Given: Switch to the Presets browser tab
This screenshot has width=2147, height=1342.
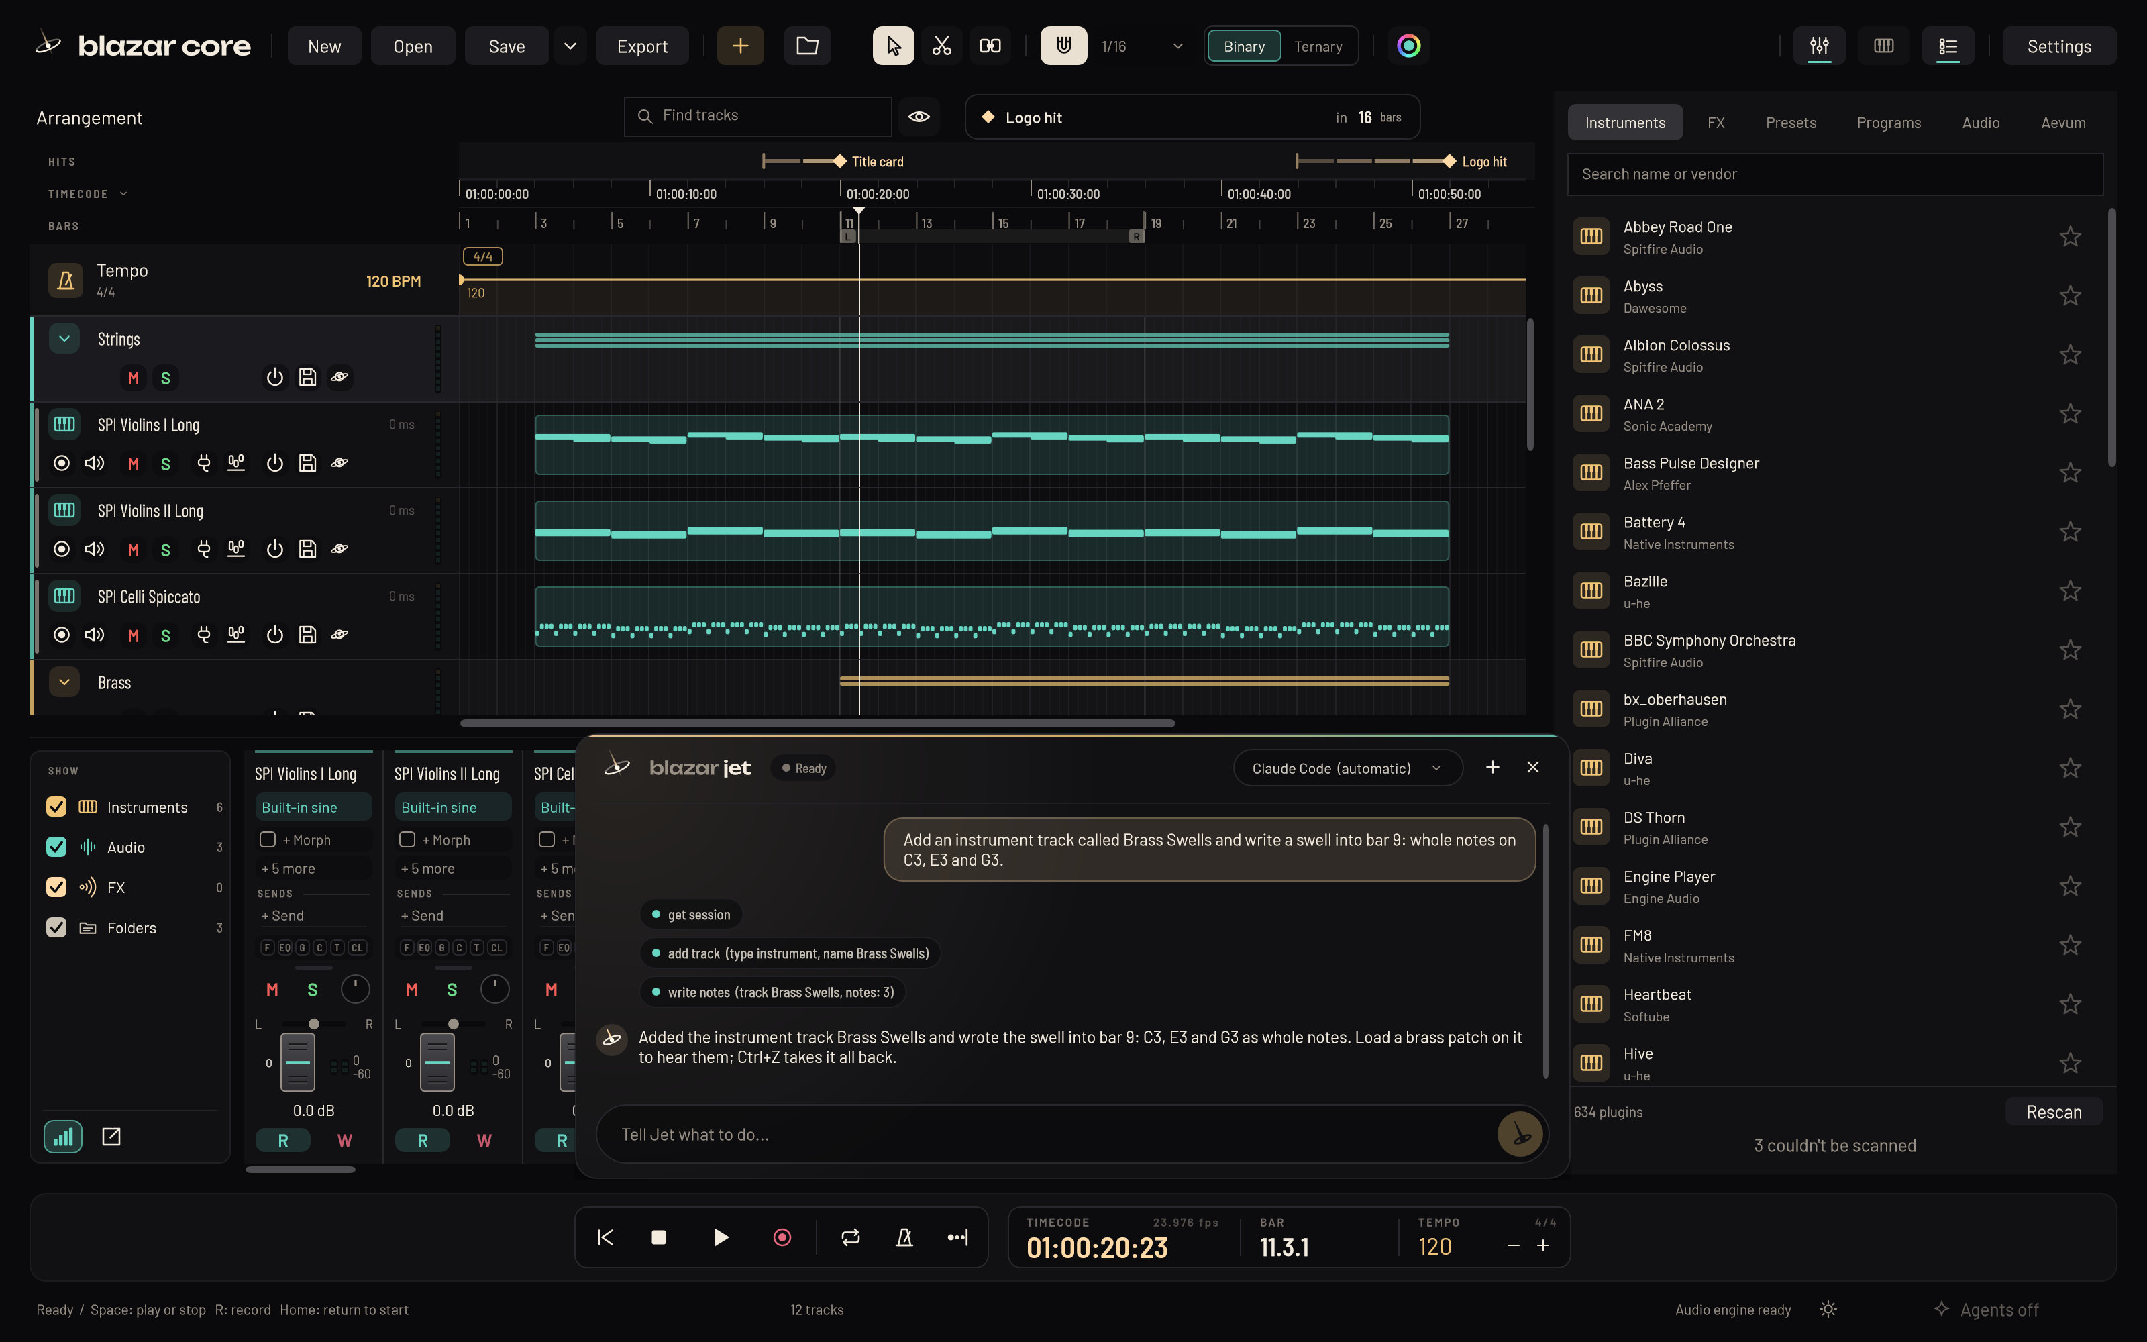Looking at the screenshot, I should pyautogui.click(x=1790, y=123).
